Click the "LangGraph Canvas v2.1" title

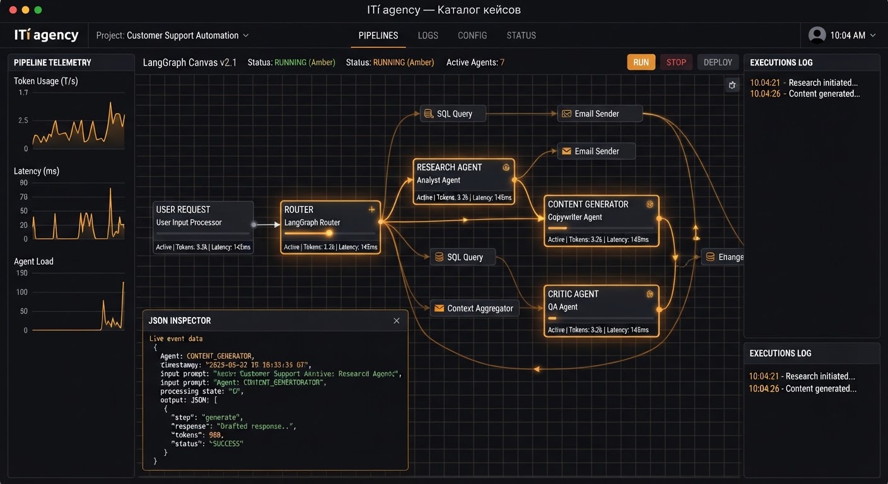pos(190,62)
